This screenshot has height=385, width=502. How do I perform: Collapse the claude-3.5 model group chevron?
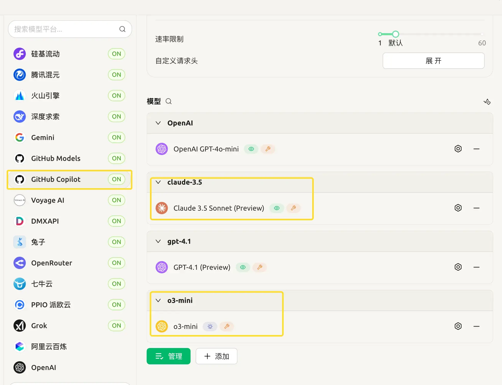click(158, 182)
